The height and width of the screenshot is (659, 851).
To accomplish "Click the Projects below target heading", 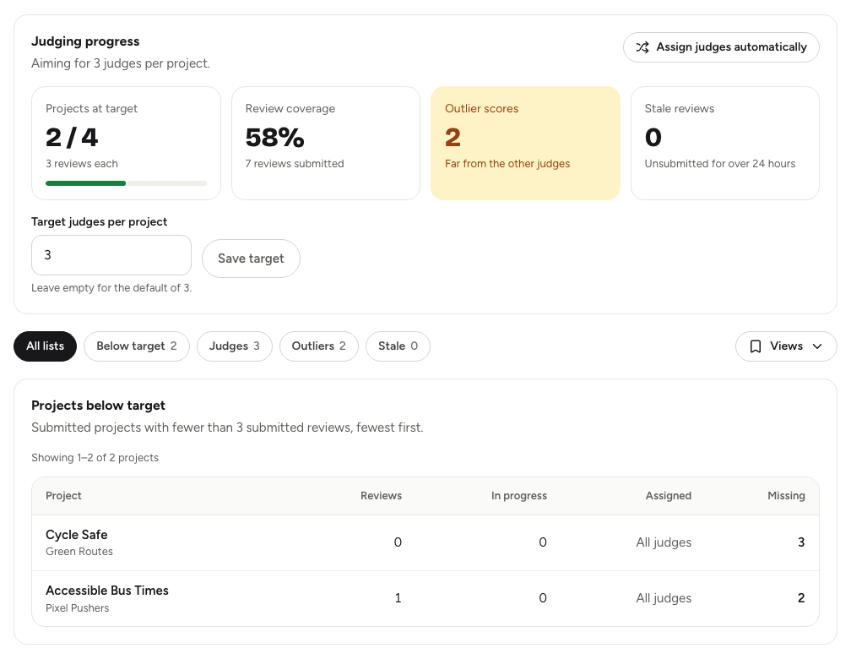I will pos(98,406).
